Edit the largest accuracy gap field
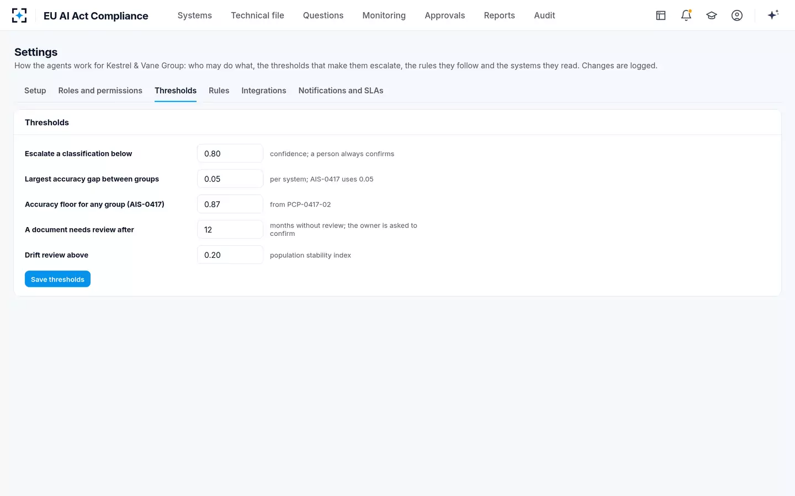Image resolution: width=795 pixels, height=496 pixels. coord(230,179)
